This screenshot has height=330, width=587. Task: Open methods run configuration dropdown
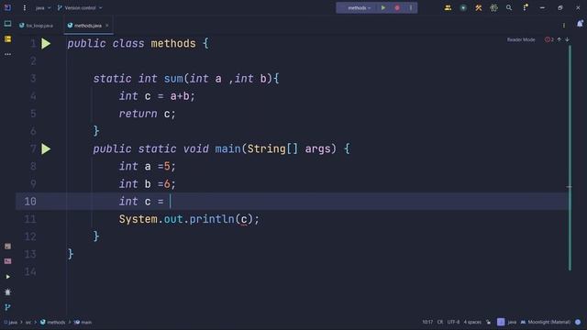(x=359, y=8)
